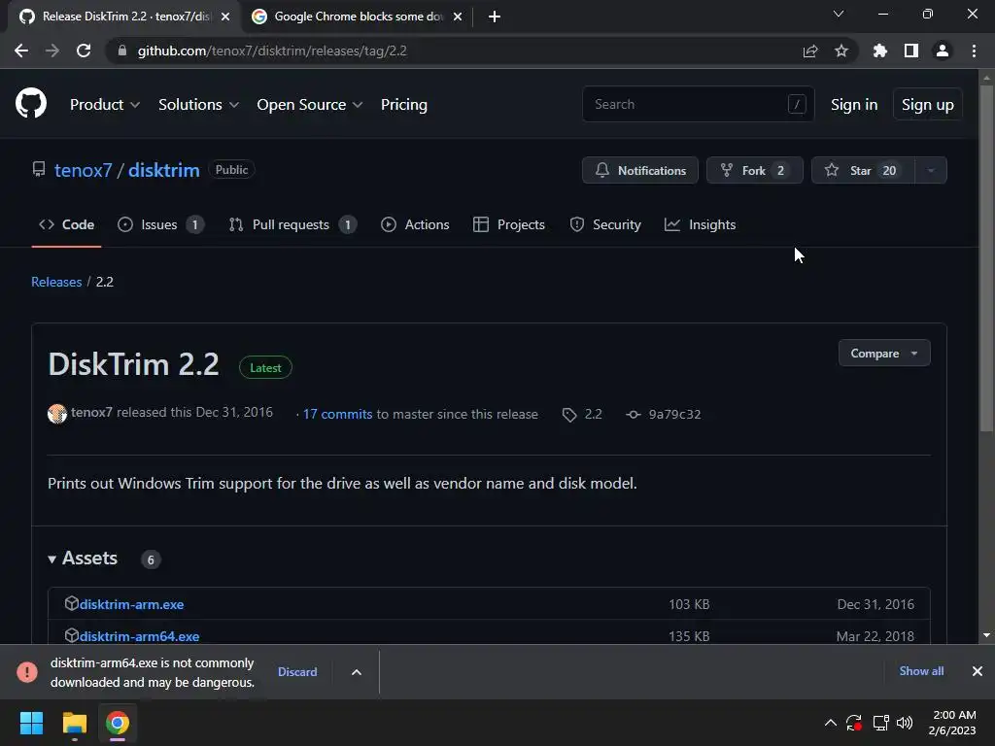Click the tenox7 user avatar
The height and width of the screenshot is (746, 995).
pos(57,414)
